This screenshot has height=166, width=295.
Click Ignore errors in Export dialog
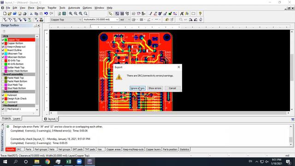137,88
